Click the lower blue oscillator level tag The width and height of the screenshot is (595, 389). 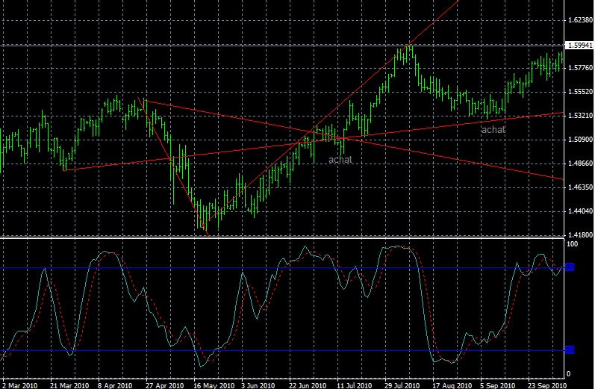(x=570, y=350)
